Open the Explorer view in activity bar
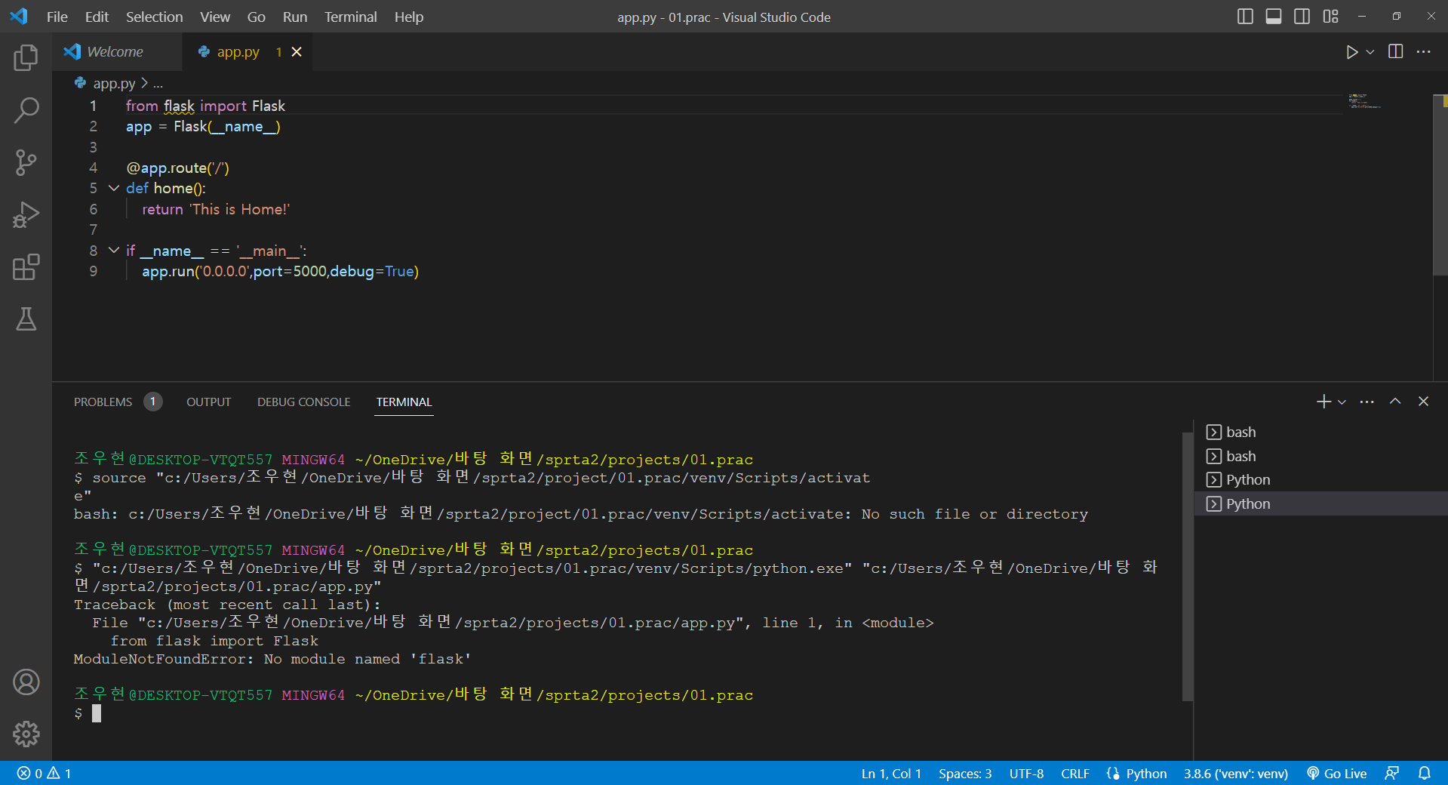 pos(26,57)
